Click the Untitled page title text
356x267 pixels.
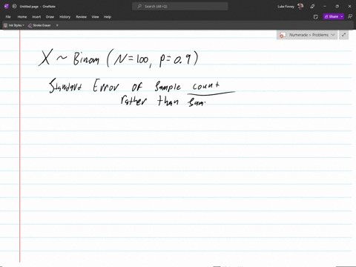[29, 7]
